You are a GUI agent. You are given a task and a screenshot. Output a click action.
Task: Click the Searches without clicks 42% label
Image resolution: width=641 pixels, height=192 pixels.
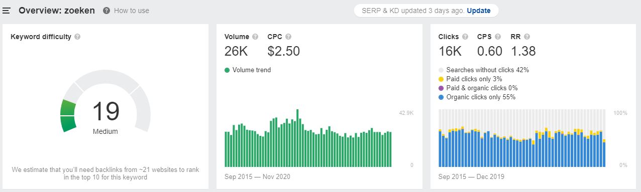[487, 70]
